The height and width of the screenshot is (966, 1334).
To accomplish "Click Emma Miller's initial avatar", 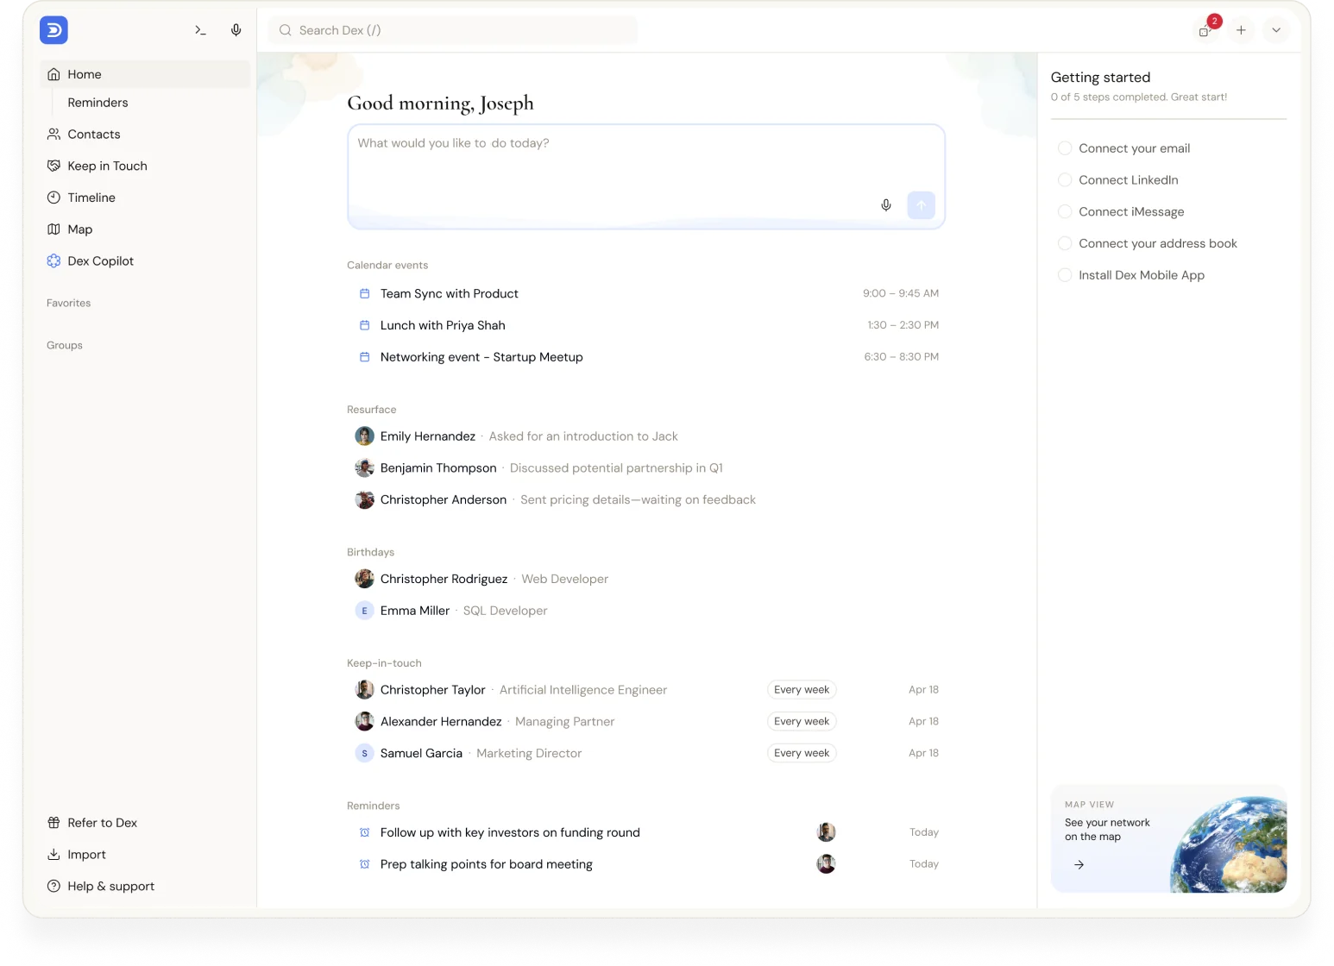I will (364, 611).
